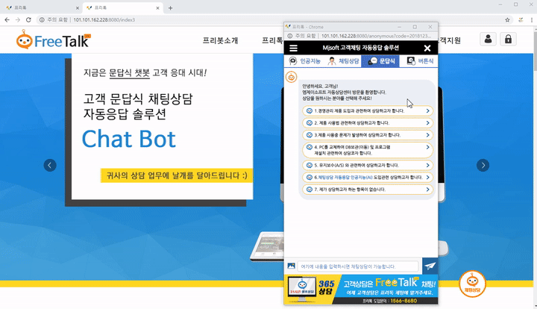
Task: View site info icon in main address bar
Action: pyautogui.click(x=42, y=20)
